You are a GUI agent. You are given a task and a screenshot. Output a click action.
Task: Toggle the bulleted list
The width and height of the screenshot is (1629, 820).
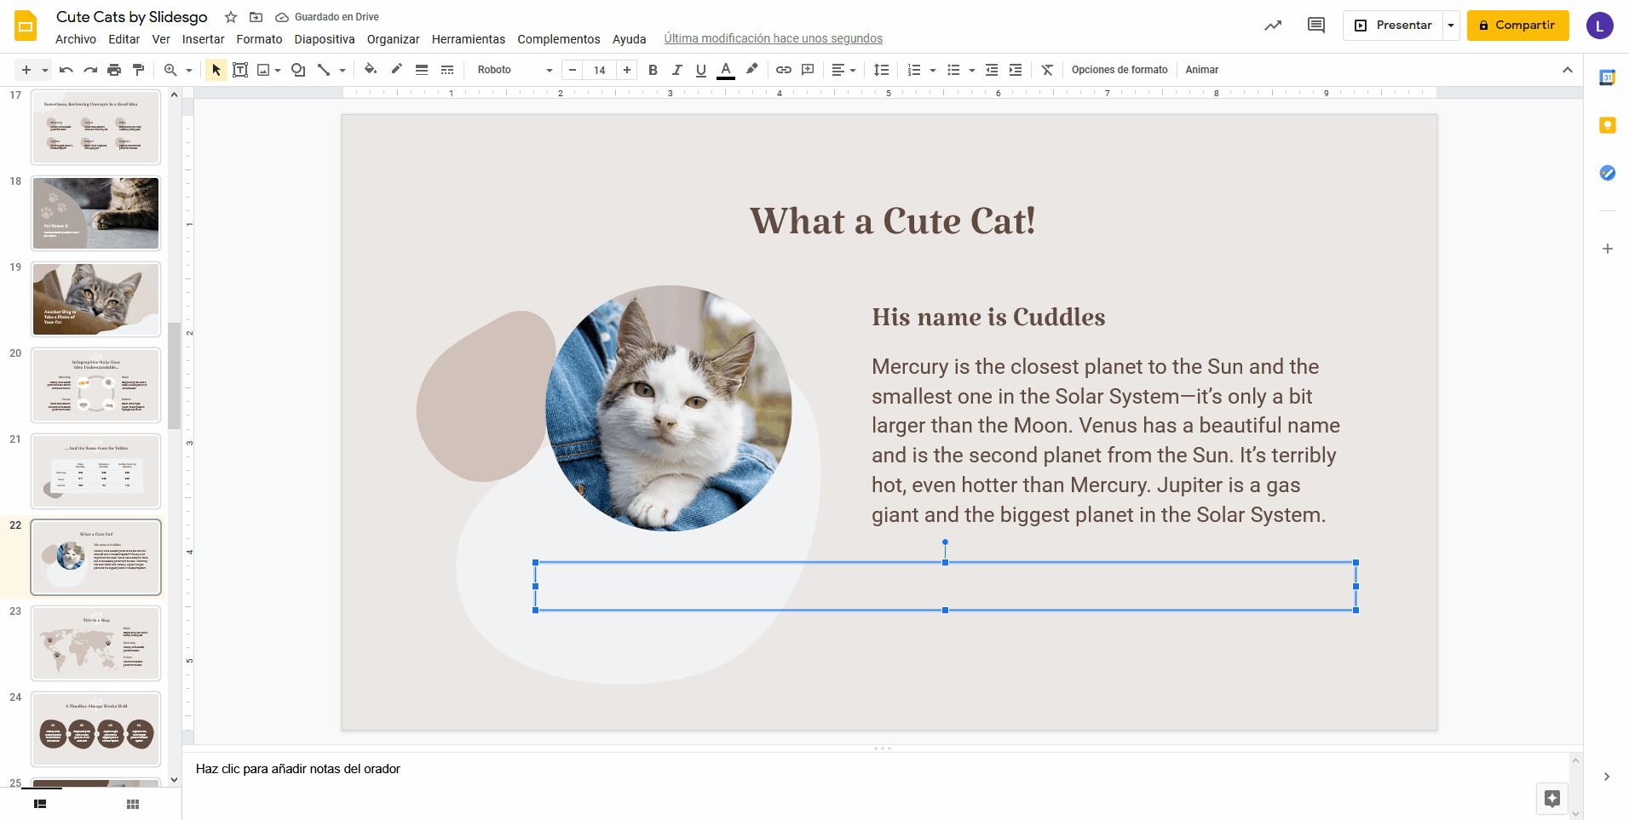click(x=953, y=70)
